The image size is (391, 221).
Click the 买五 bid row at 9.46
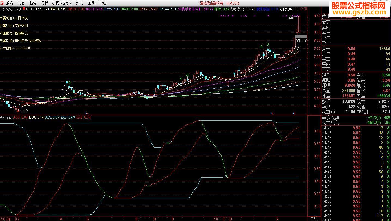click(x=356, y=70)
